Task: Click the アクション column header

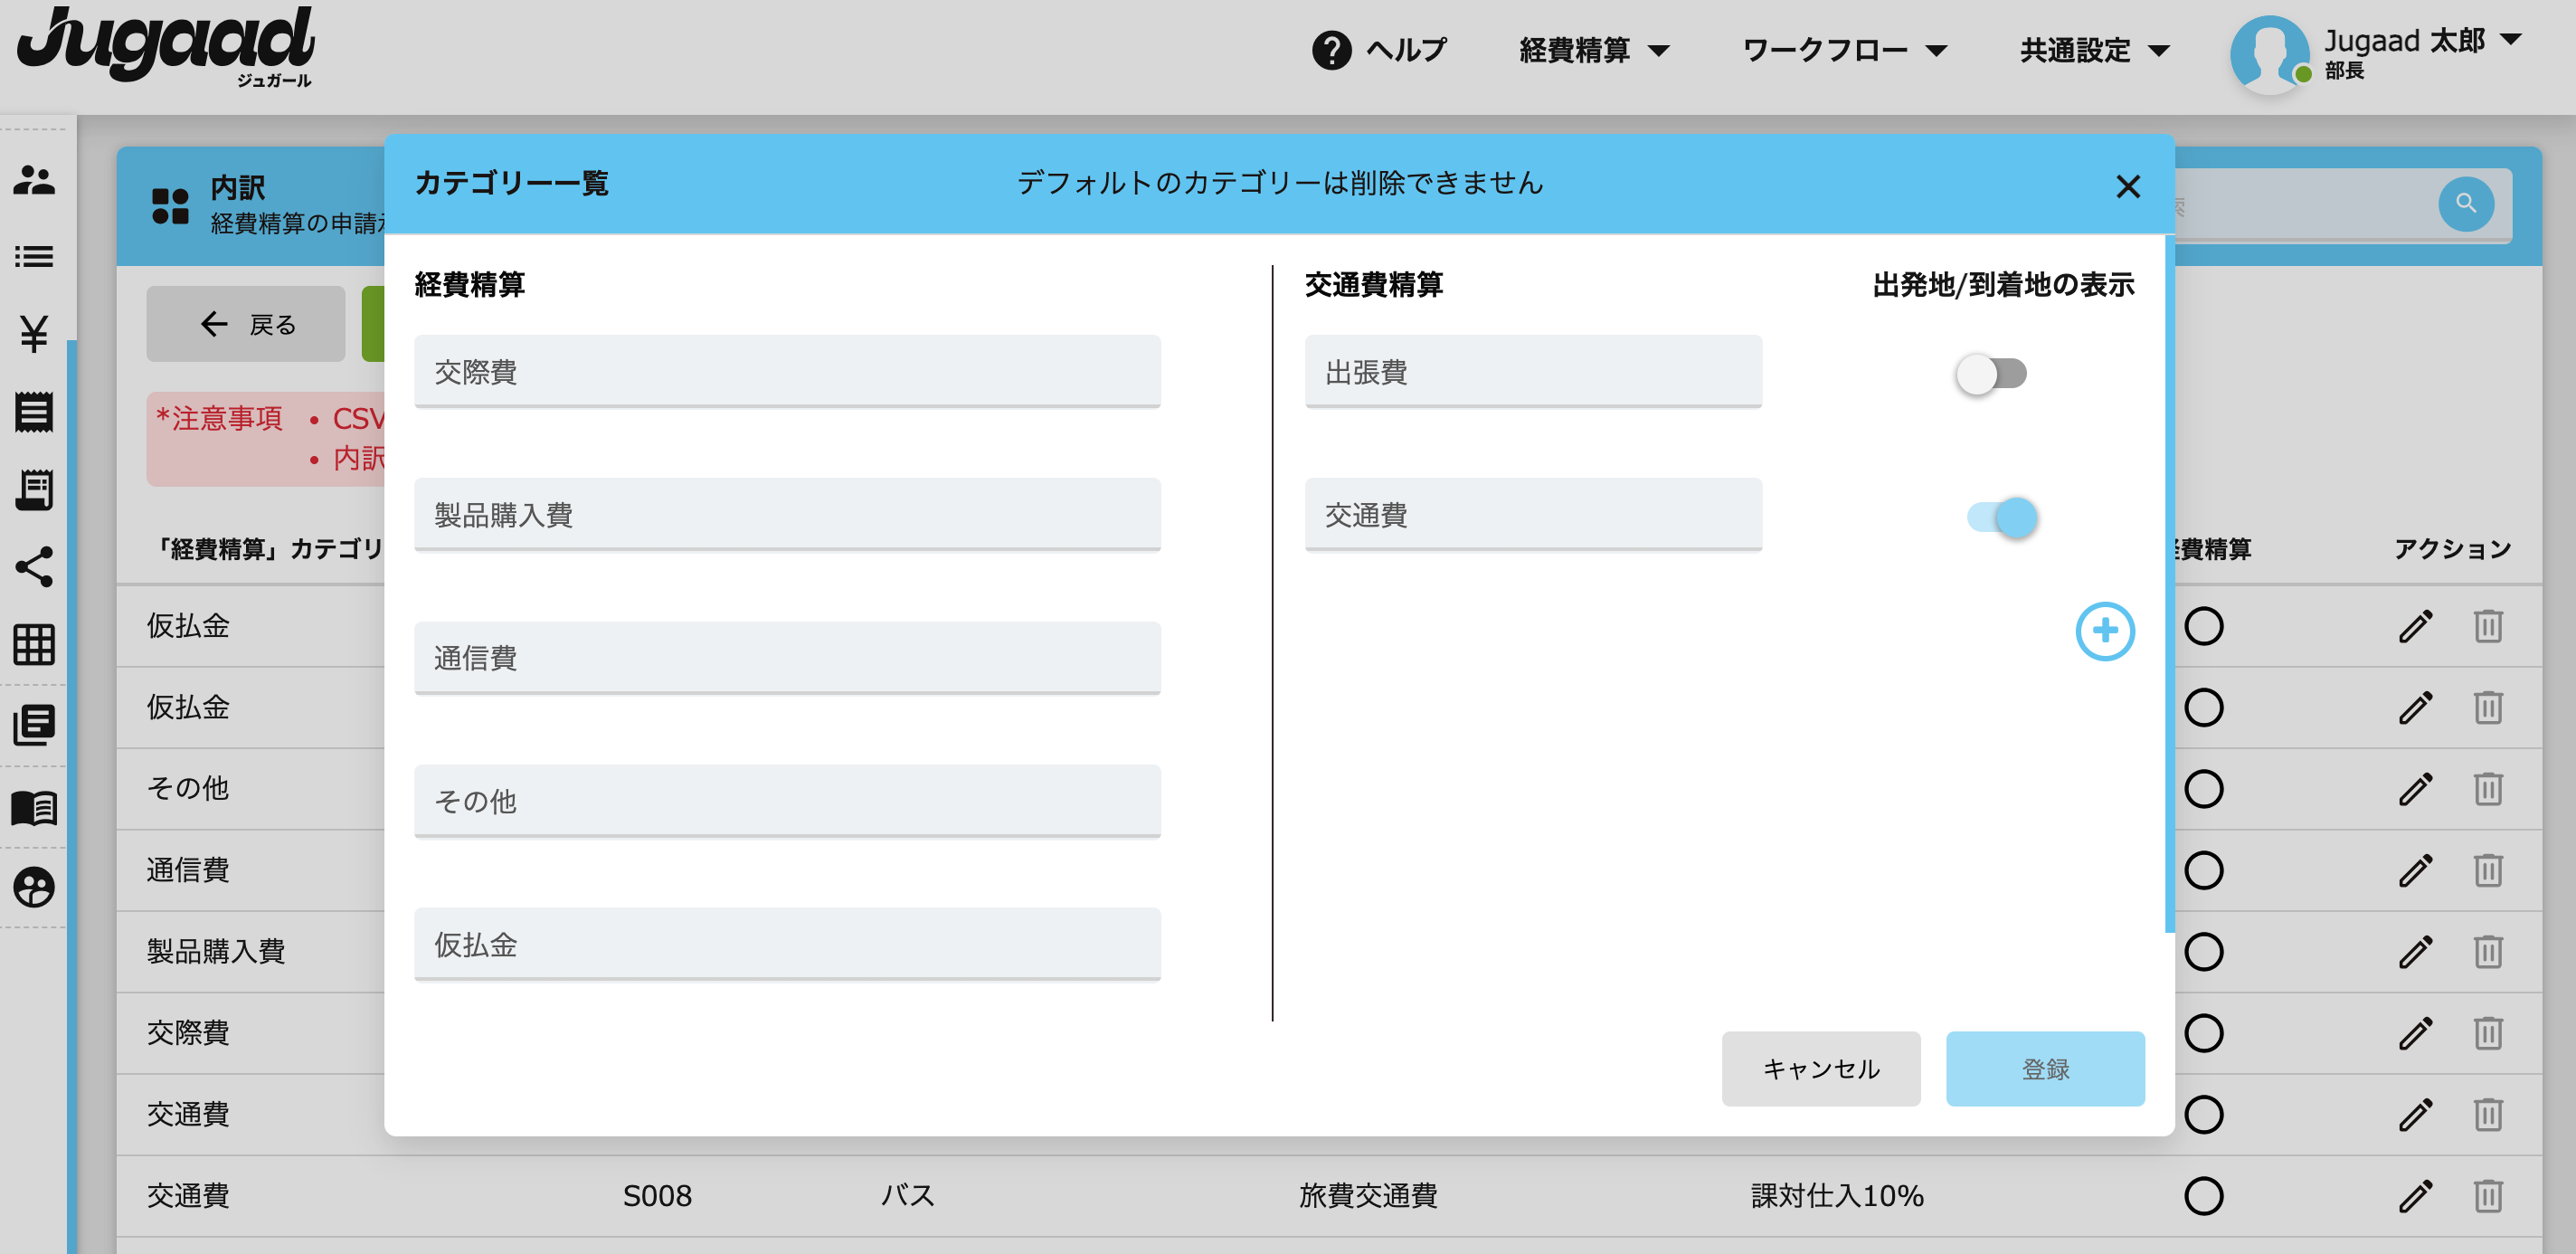Action: click(x=2452, y=549)
